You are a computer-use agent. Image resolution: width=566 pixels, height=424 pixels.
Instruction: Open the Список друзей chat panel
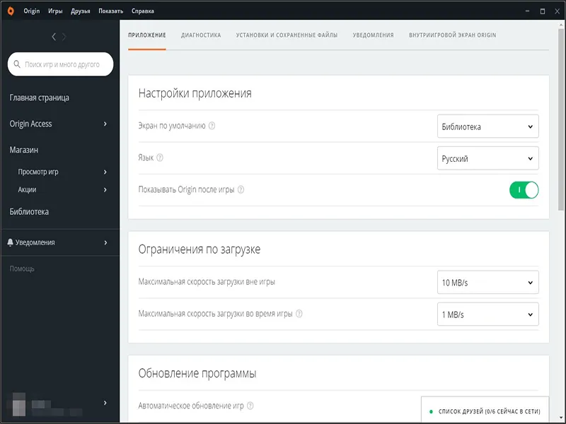(x=485, y=411)
